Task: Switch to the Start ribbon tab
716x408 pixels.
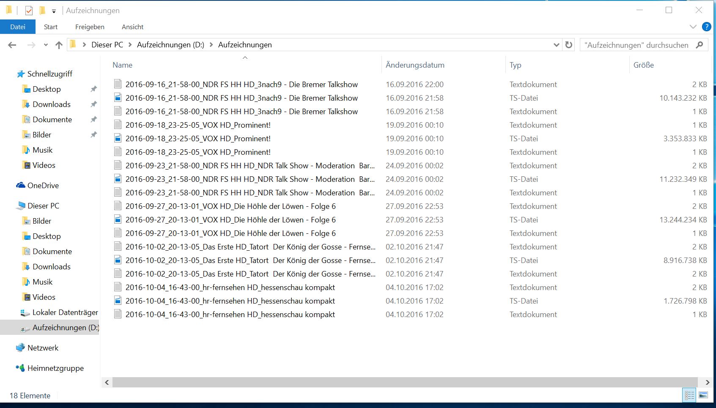Action: [x=51, y=27]
